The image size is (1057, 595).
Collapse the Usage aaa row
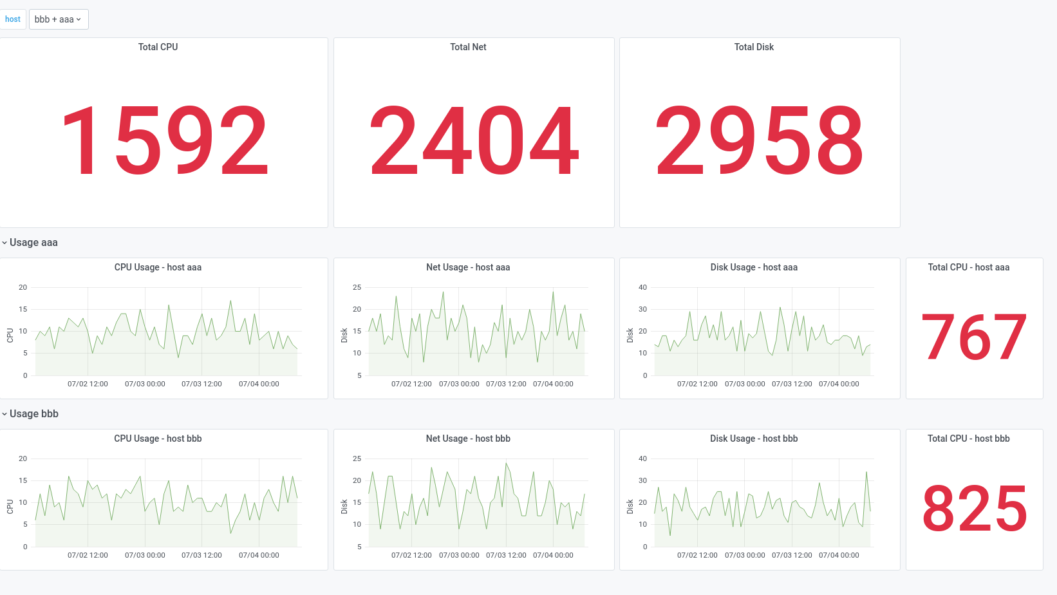tap(30, 243)
